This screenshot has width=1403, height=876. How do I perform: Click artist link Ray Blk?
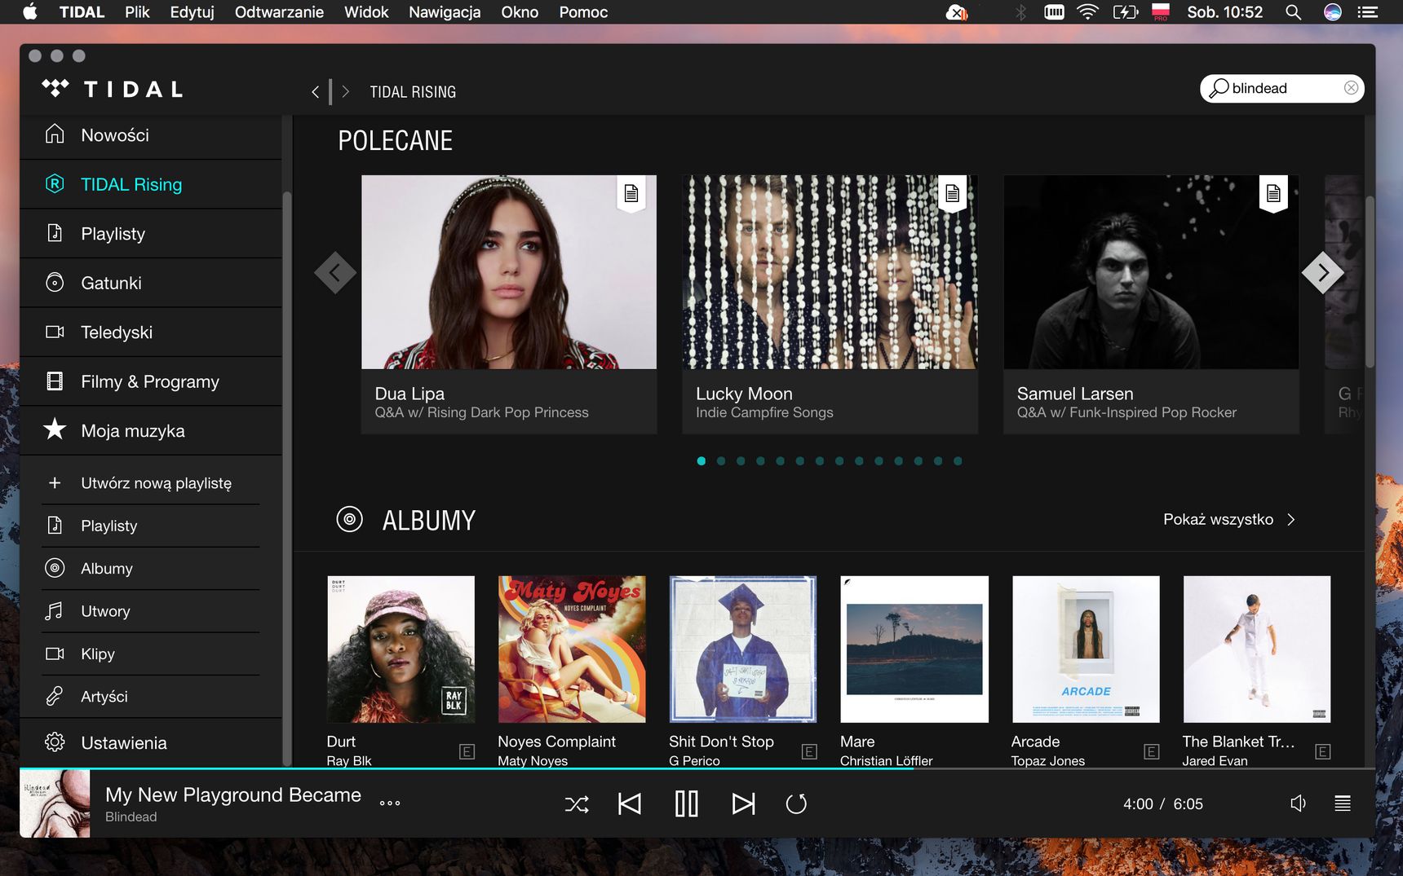coord(349,760)
